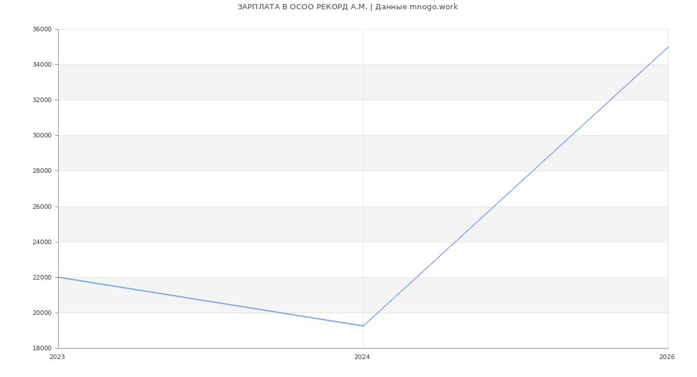
Task: Click the line's lowest point at 2024
Action: [363, 326]
